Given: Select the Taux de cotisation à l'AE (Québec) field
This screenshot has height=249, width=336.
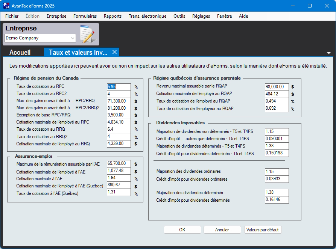Looking at the screenshot, I should point(119,193).
